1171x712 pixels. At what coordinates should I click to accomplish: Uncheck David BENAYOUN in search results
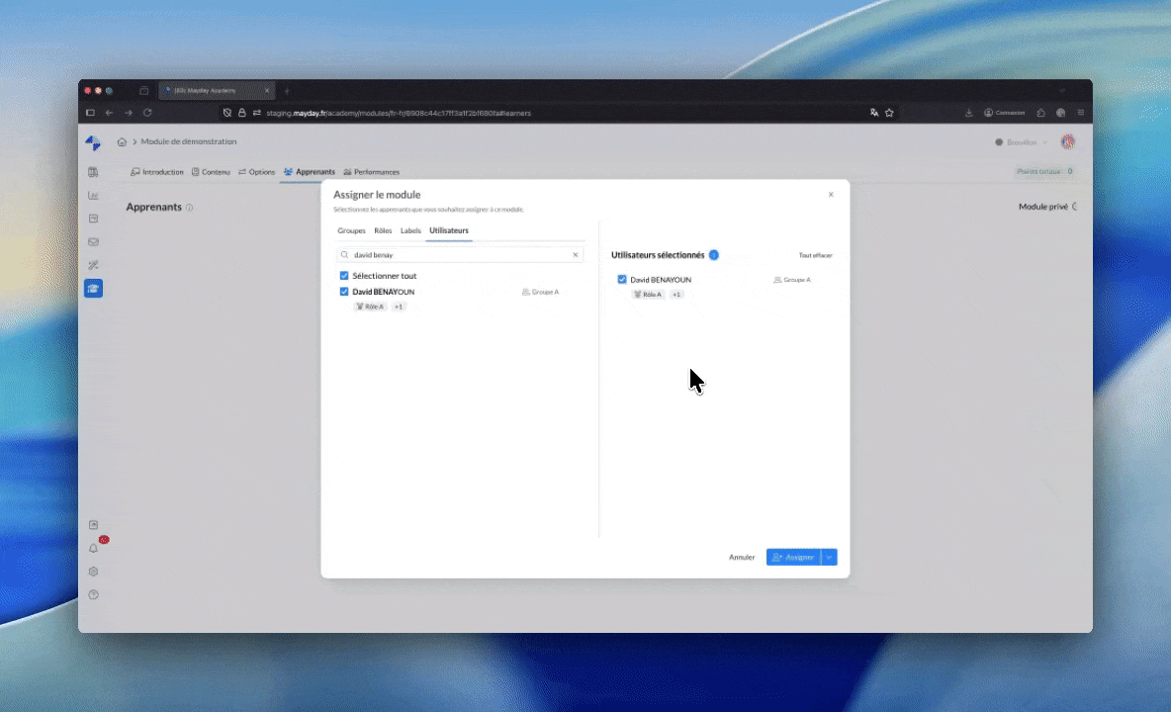(x=344, y=292)
